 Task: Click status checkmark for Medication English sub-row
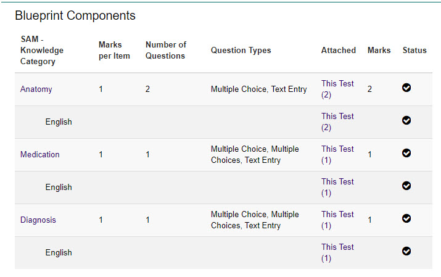coord(406,186)
